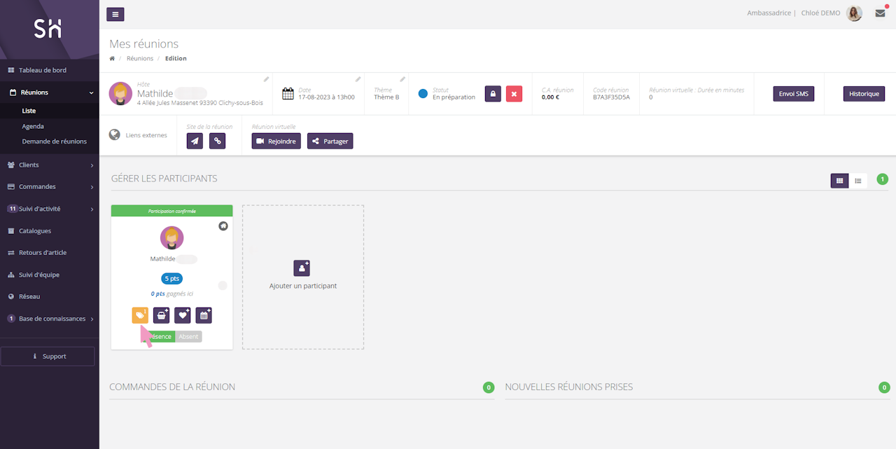Open Agenda in the sidebar
The width and height of the screenshot is (896, 449).
pyautogui.click(x=33, y=126)
